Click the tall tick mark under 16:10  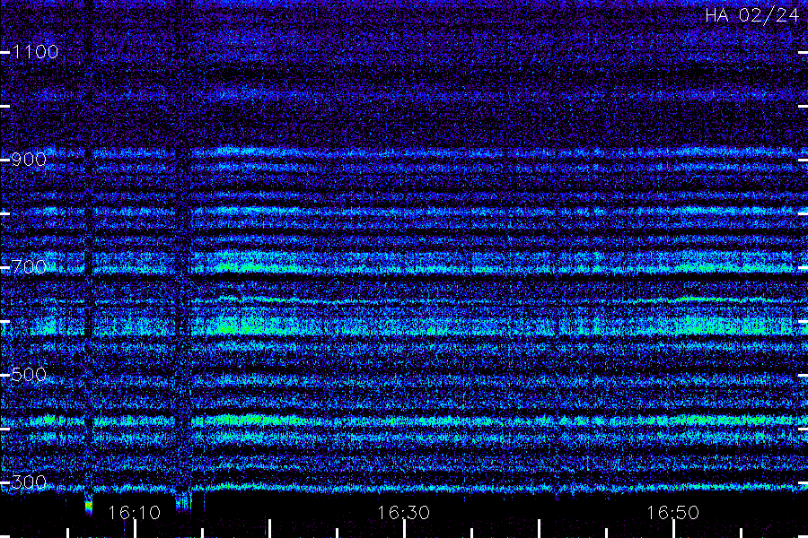click(135, 529)
